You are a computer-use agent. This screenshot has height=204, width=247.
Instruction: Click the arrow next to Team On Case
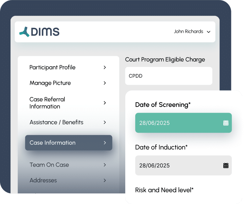click(x=105, y=165)
